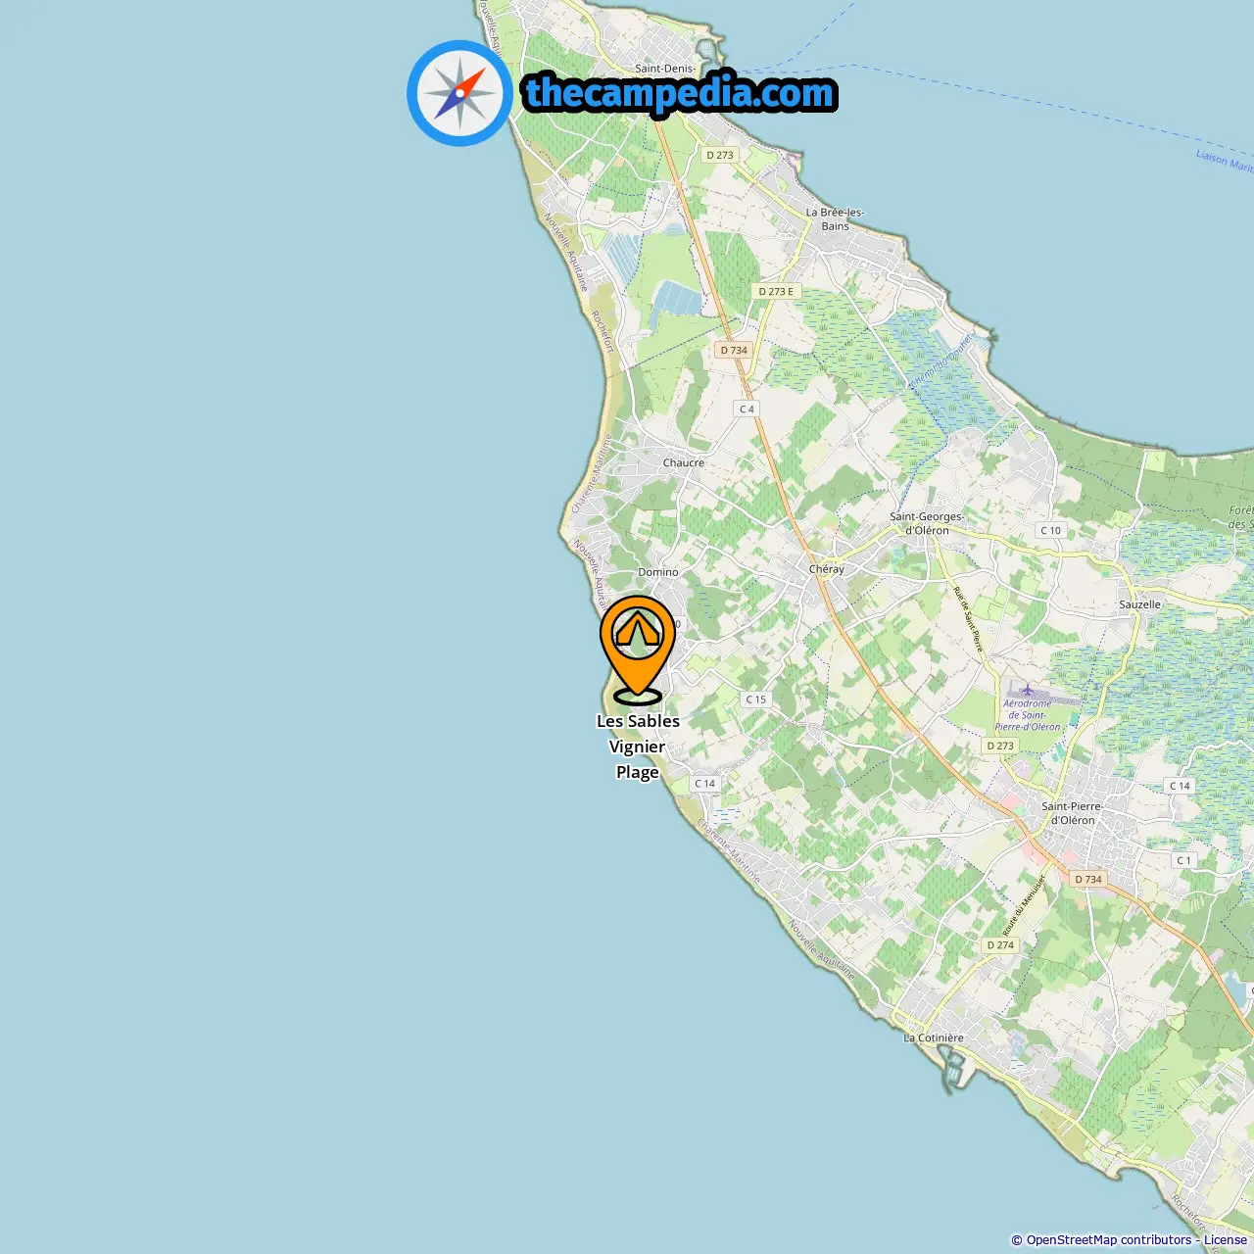This screenshot has width=1254, height=1254.
Task: Click the orange campsite tent marker
Action: (638, 650)
